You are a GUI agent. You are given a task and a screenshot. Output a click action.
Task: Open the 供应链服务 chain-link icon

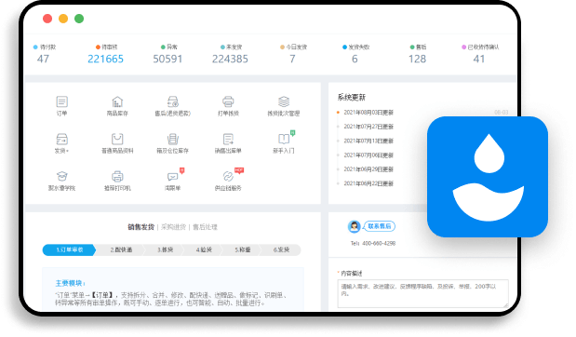(228, 176)
